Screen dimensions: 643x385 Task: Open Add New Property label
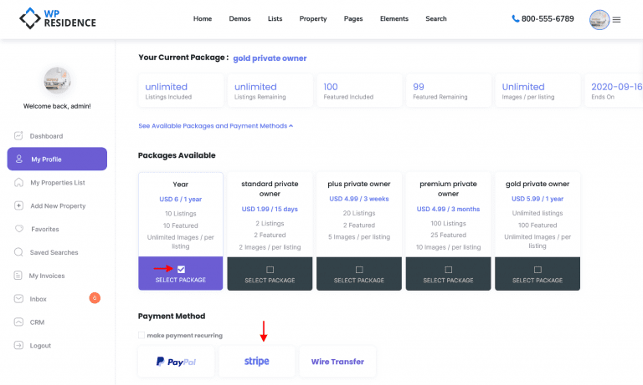[58, 205]
